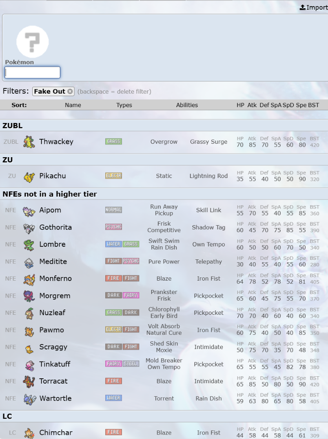
Task: Click the Morgrem sprite icon
Action: point(29,296)
